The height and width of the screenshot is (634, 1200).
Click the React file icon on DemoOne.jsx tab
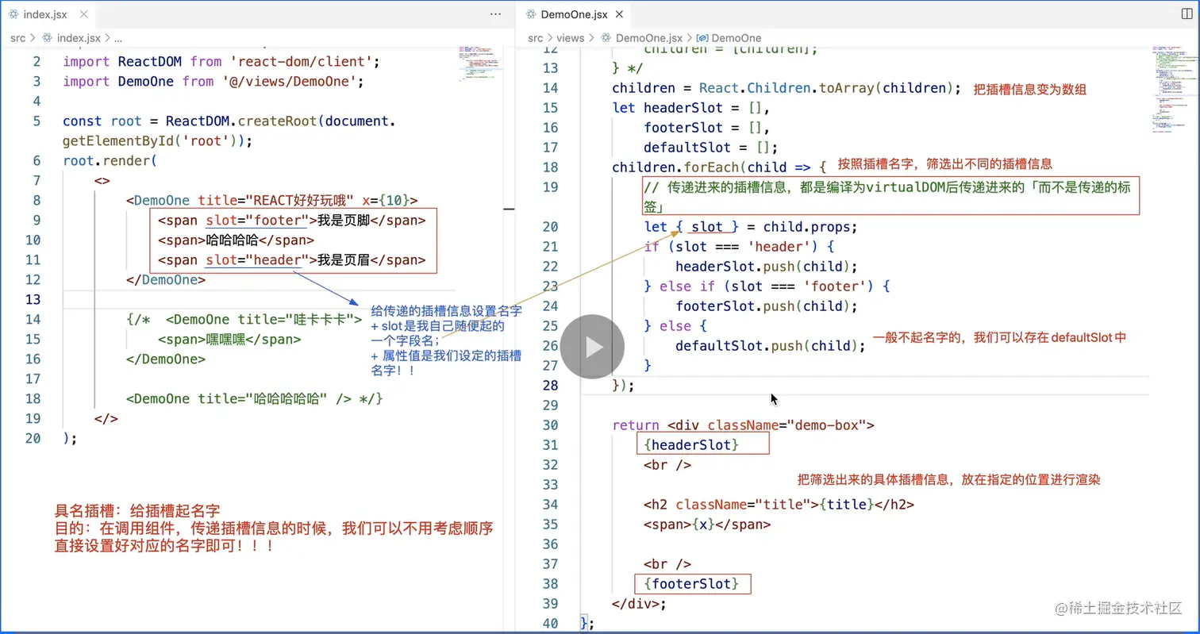coord(529,14)
